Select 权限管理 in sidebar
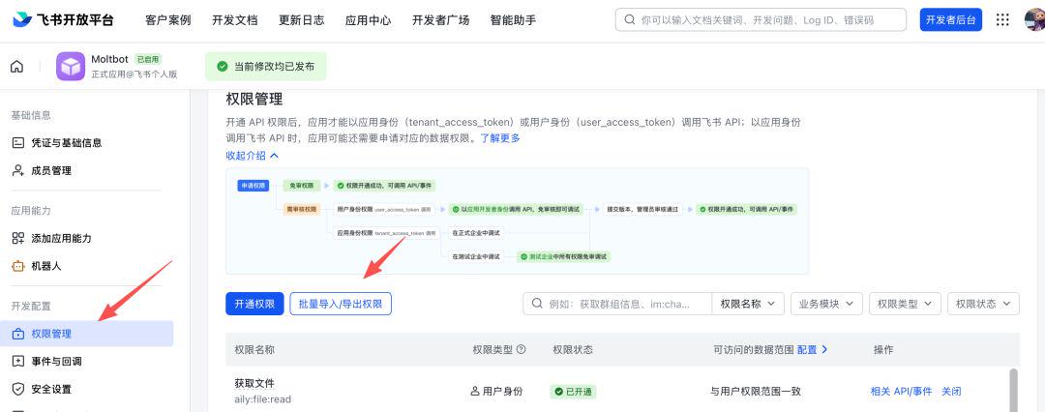Image resolution: width=1045 pixels, height=412 pixels. tap(87, 334)
